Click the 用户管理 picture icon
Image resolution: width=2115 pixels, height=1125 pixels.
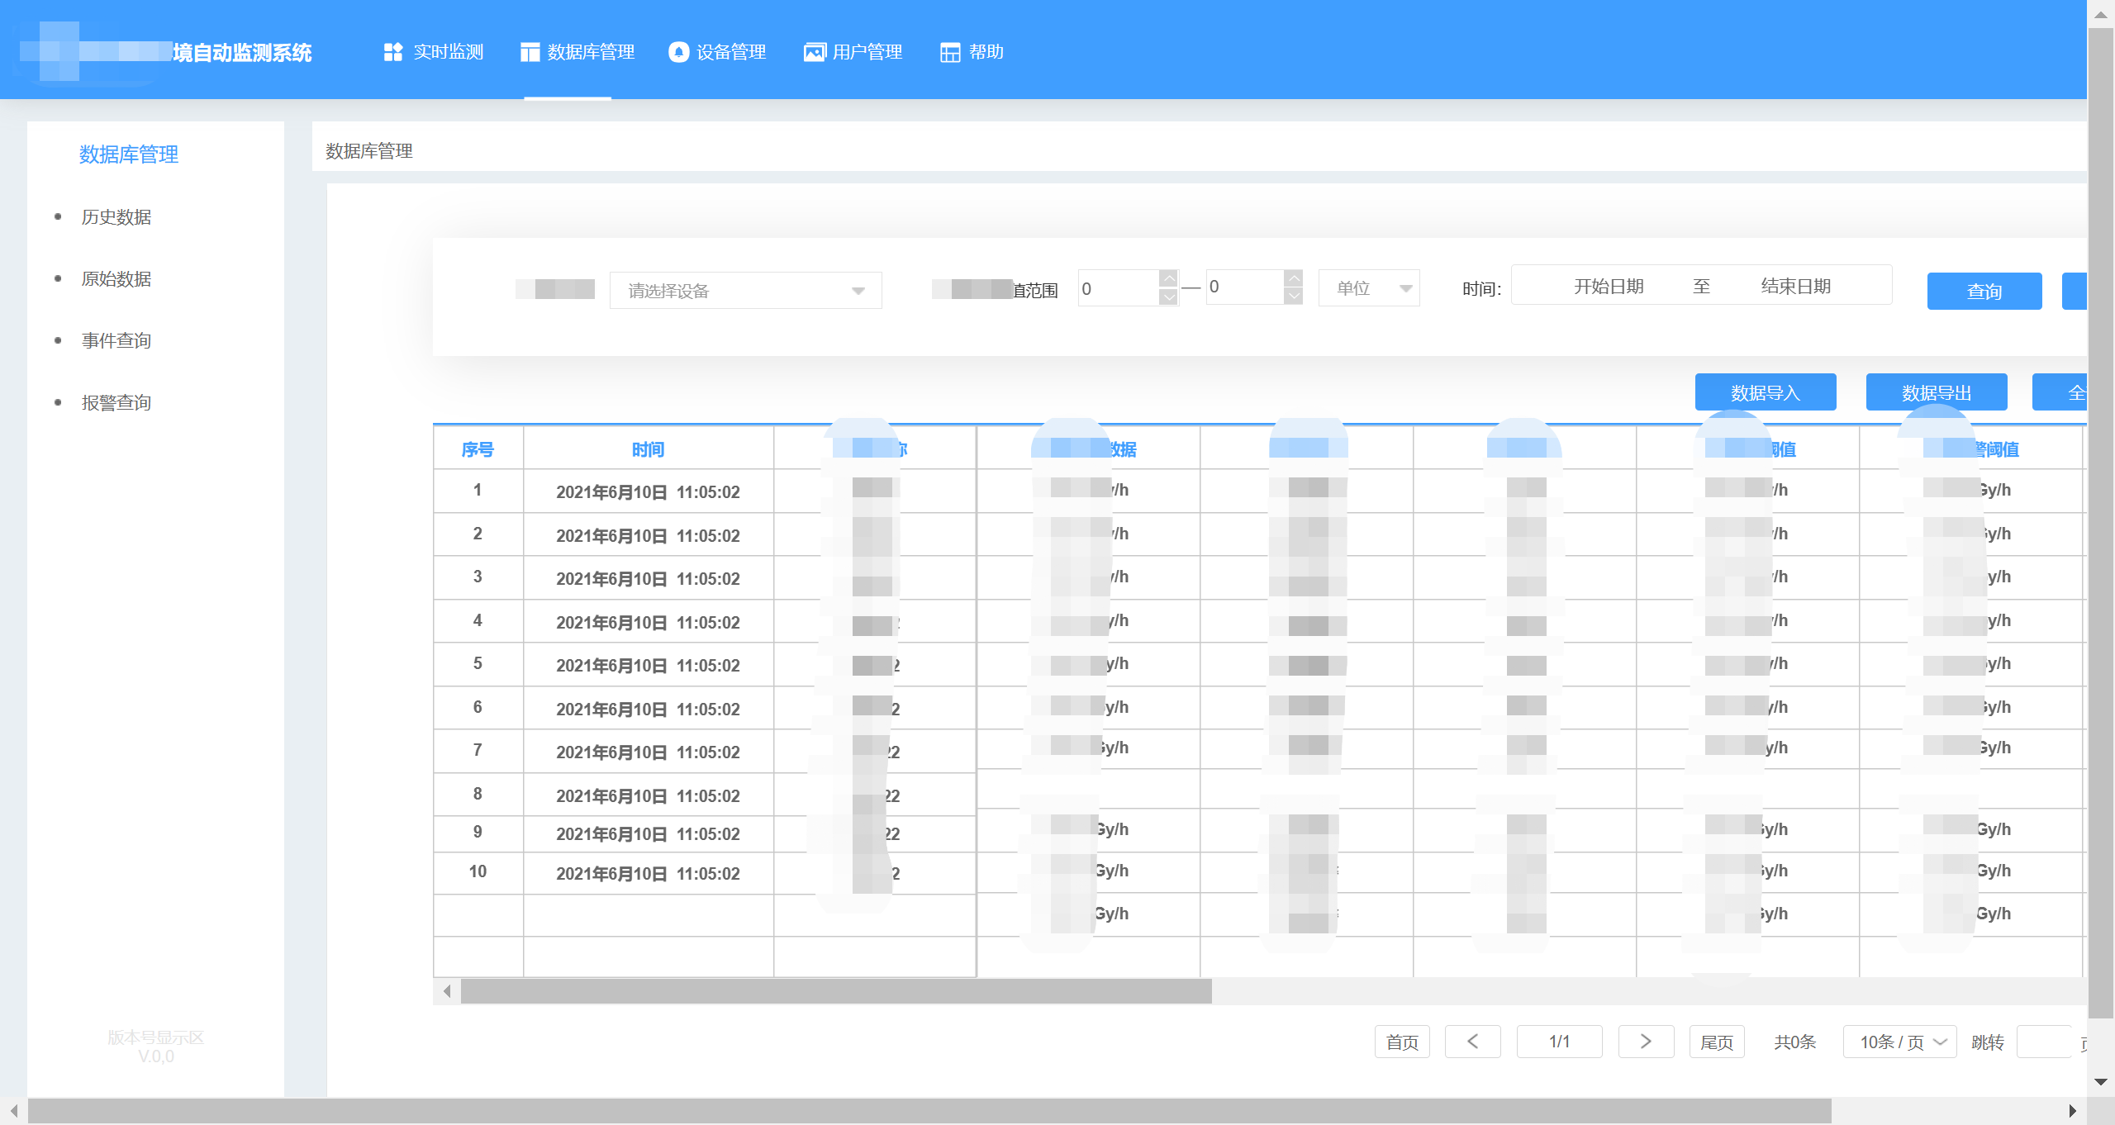[815, 52]
